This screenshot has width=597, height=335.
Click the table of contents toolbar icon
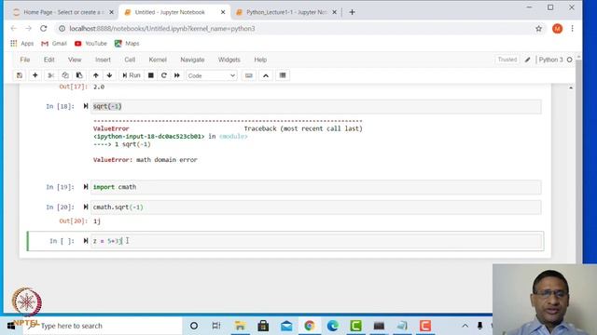[283, 75]
